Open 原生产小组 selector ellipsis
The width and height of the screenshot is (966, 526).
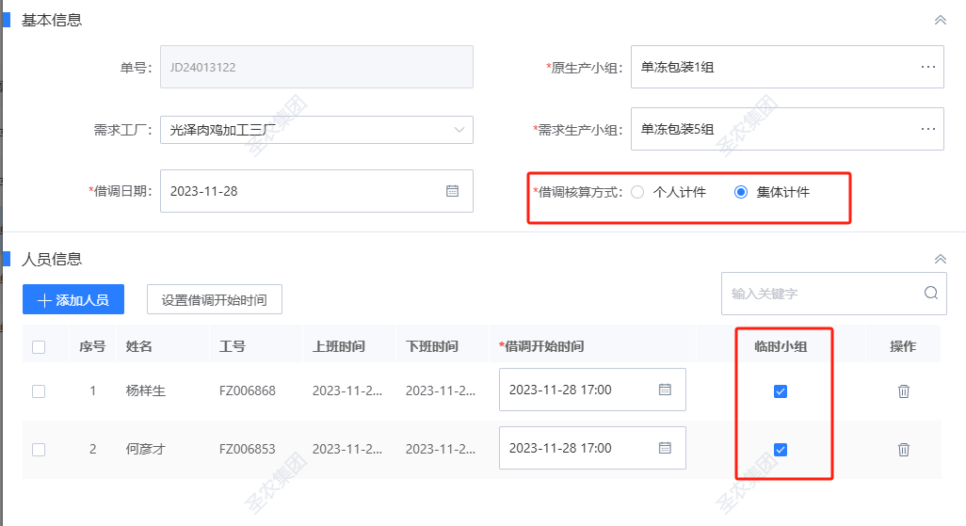(928, 67)
